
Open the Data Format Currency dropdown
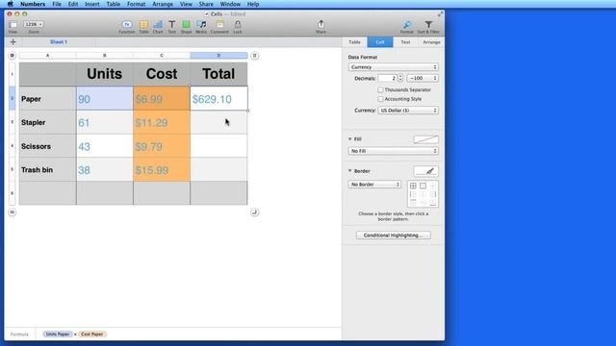pos(393,67)
